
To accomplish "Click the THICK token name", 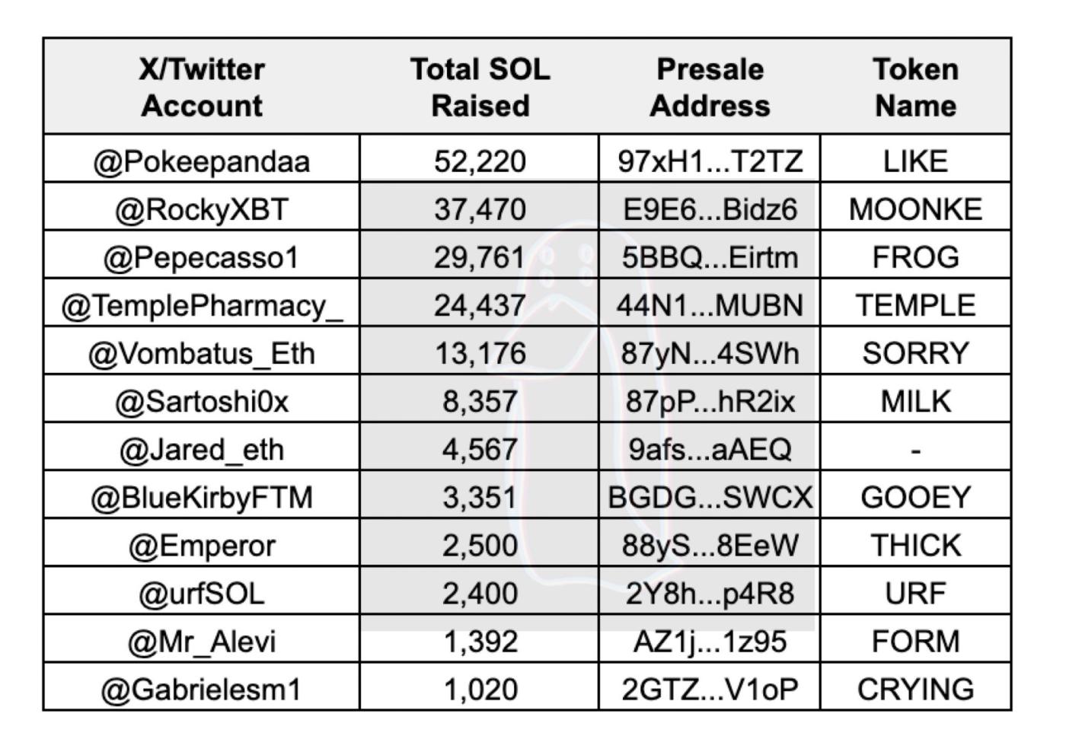I will point(915,545).
